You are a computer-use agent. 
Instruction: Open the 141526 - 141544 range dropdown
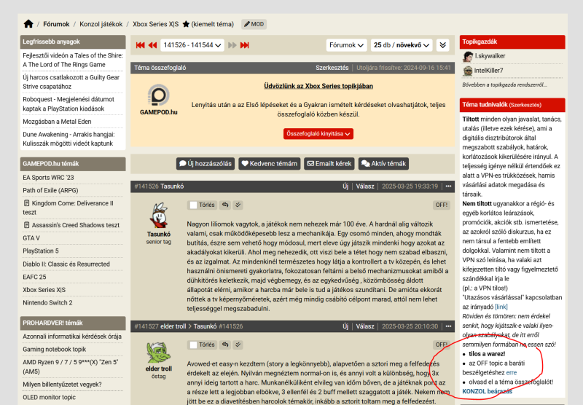coord(192,45)
